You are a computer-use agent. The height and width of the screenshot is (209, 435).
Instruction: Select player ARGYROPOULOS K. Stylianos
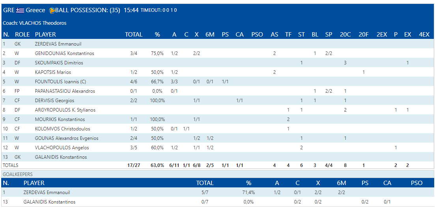(65, 110)
